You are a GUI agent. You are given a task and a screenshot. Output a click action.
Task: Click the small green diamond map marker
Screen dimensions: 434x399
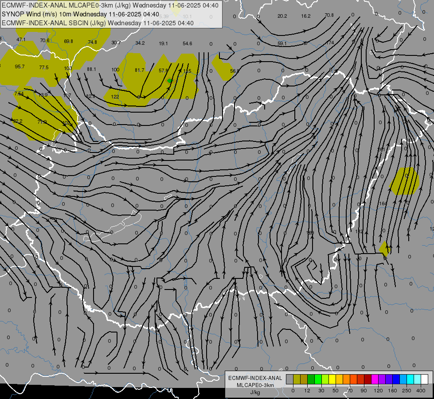[170, 81]
